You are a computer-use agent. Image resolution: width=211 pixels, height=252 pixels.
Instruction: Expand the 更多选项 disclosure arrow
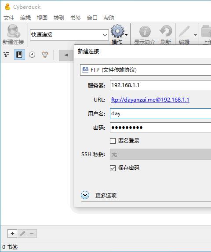[x=85, y=195]
